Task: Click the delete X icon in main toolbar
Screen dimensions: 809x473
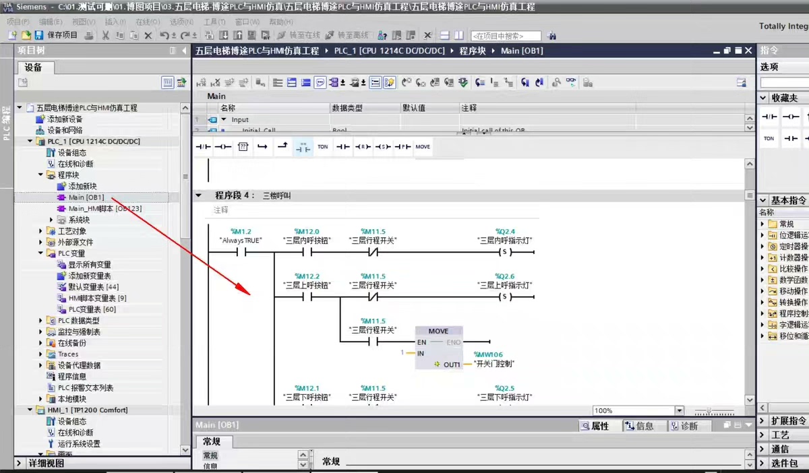Action: [147, 35]
